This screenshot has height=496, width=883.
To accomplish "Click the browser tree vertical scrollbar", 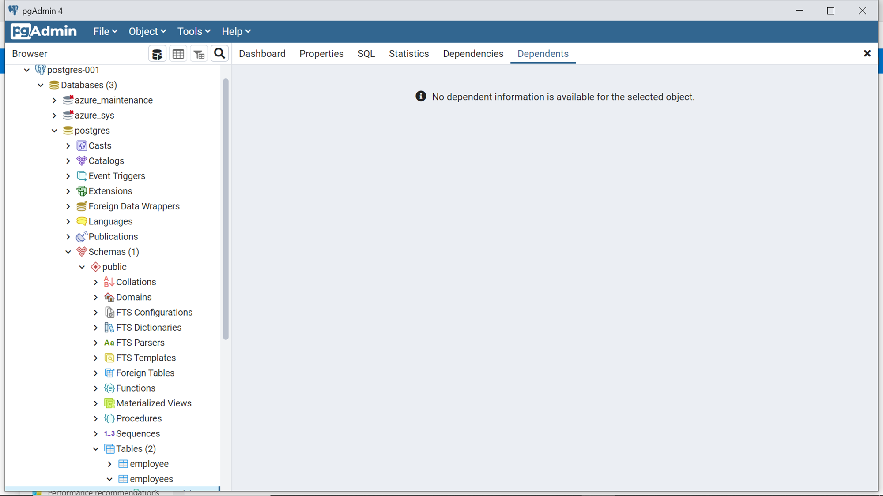I will tap(226, 209).
